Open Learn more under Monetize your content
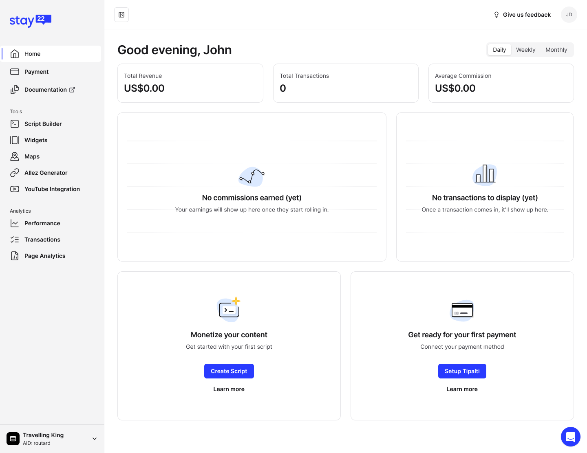Screen dimensions: 587x453 coord(229,389)
